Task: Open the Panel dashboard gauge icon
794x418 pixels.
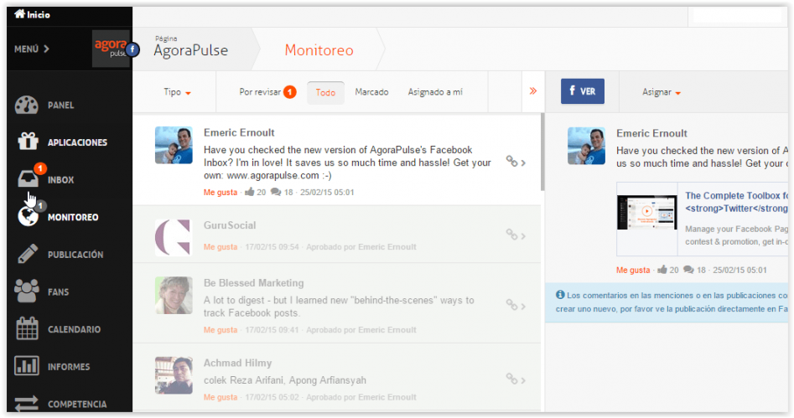Action: tap(26, 105)
